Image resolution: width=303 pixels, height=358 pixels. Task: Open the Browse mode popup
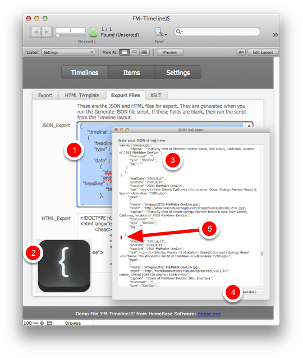(73, 323)
